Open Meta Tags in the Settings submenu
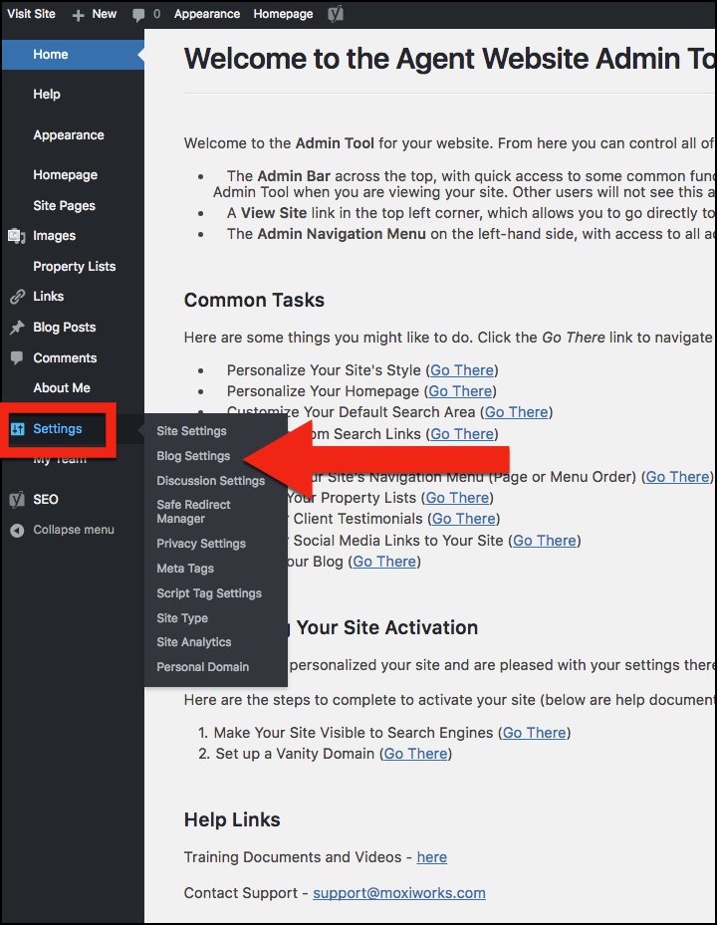Image resolution: width=717 pixels, height=925 pixels. point(185,569)
